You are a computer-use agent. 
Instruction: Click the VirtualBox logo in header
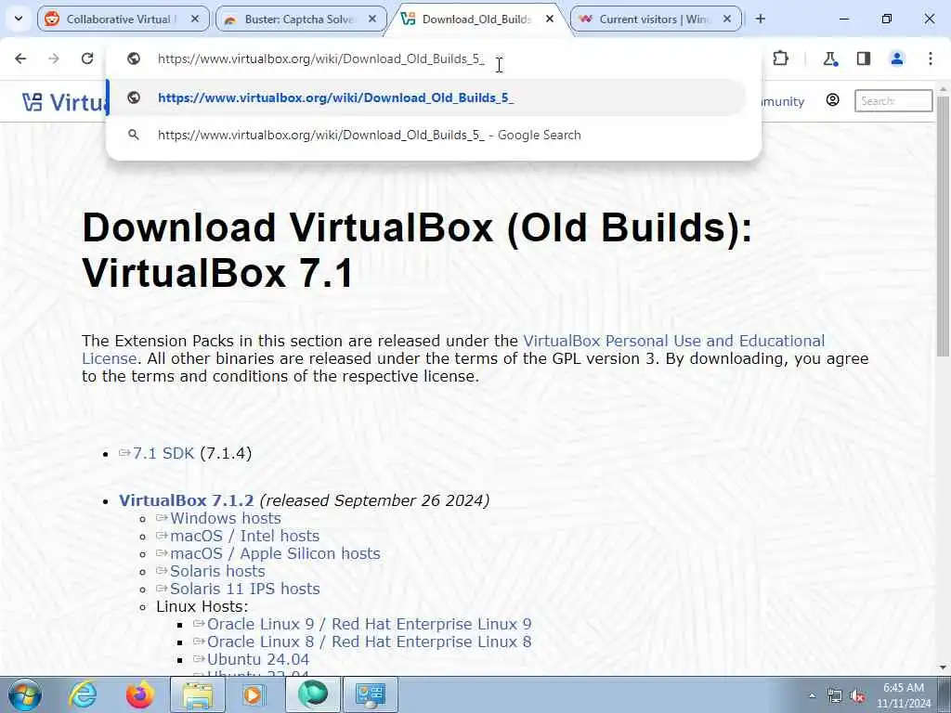click(64, 101)
